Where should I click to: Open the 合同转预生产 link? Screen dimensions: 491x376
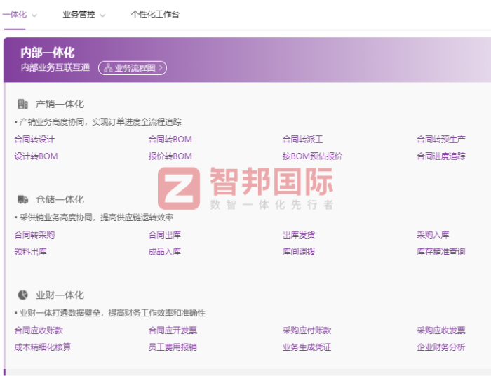point(441,140)
